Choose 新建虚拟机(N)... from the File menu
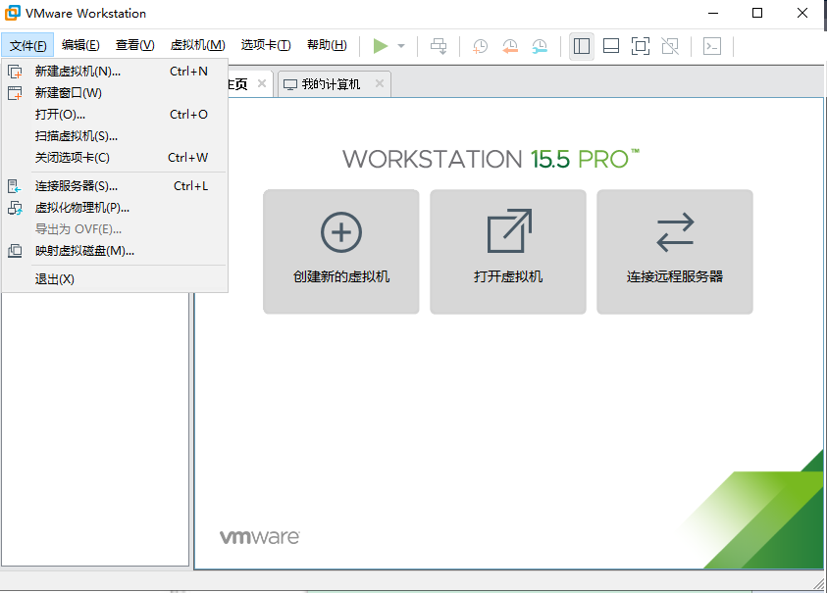 [115, 72]
